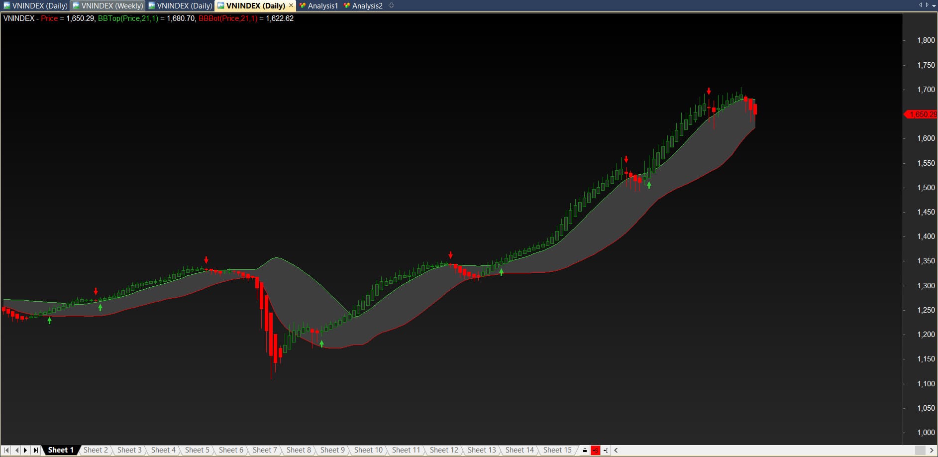Screen dimensions: 938x457
Task: Switch to the VNINDEX (Weekly) tab
Action: [x=107, y=6]
